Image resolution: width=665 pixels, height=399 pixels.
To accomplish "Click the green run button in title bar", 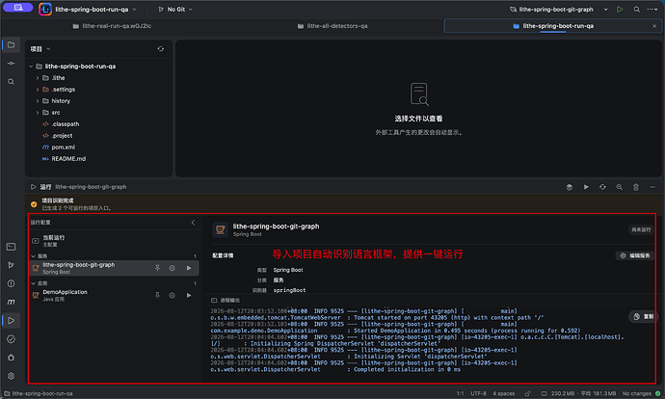I will (x=620, y=9).
